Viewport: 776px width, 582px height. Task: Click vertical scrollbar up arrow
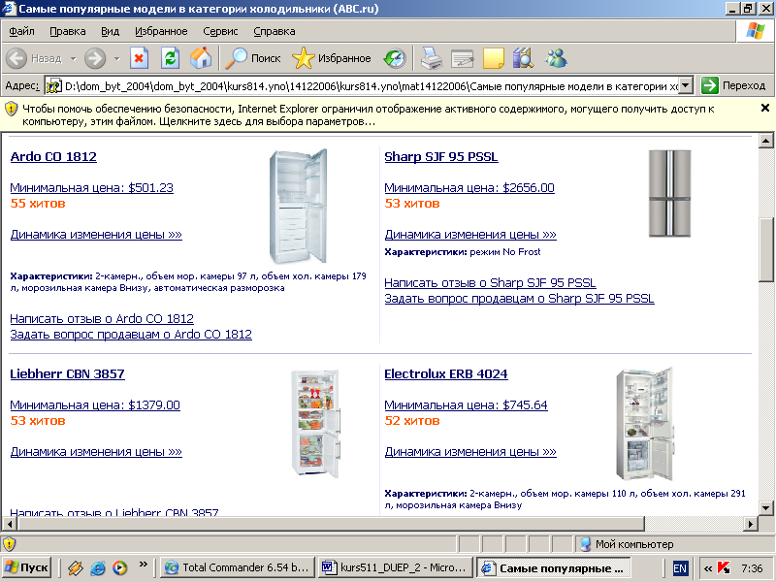click(765, 141)
